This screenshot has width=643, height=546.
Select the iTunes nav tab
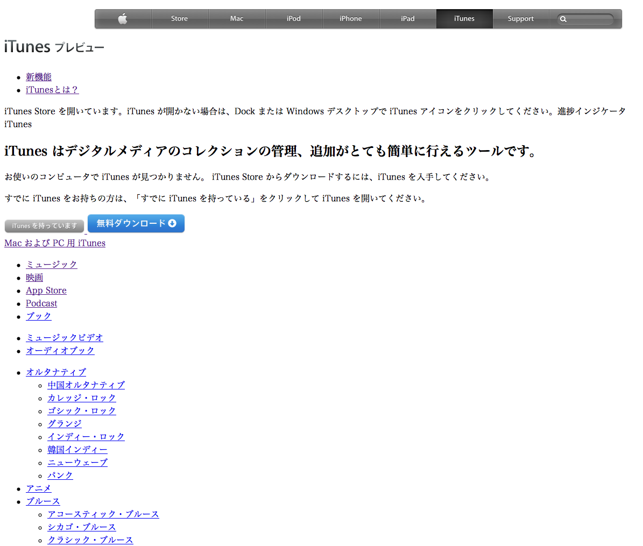click(x=464, y=19)
